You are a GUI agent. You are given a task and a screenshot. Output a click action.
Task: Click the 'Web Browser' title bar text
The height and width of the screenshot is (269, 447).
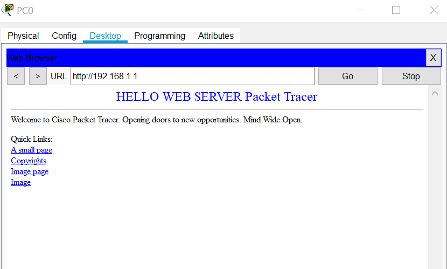32,58
